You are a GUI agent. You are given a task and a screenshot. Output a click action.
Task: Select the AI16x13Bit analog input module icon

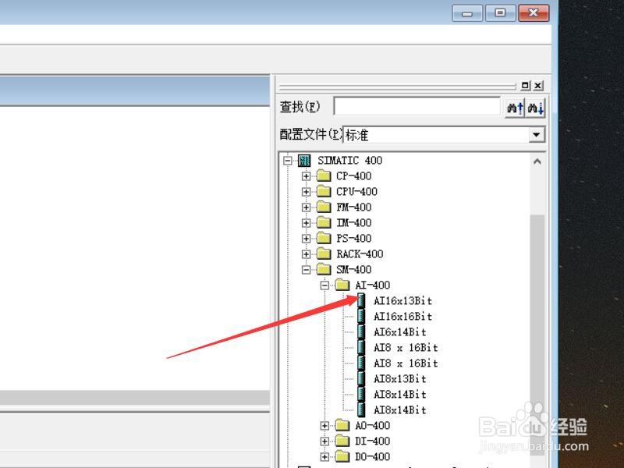click(362, 300)
